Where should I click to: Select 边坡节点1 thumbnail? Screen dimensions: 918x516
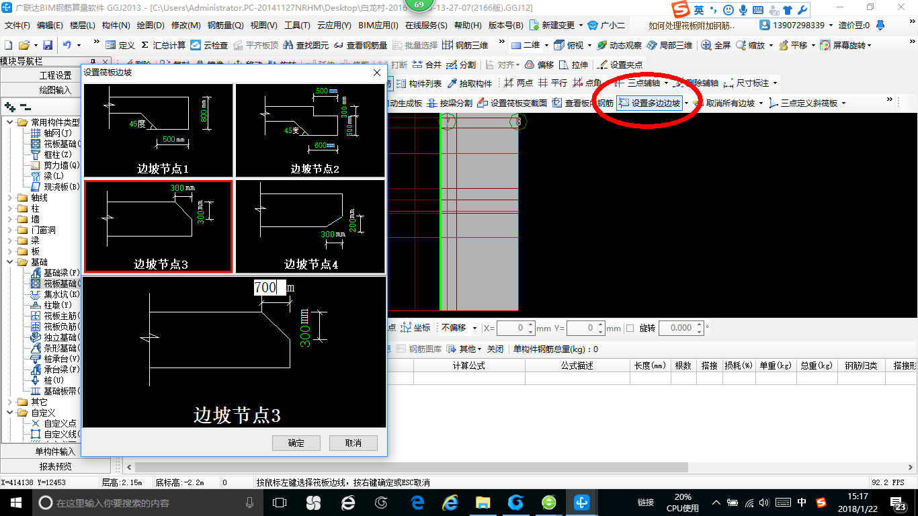158,130
